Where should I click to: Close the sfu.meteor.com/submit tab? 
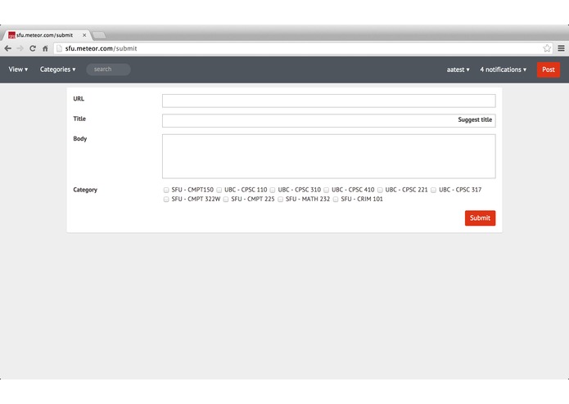pyautogui.click(x=84, y=35)
